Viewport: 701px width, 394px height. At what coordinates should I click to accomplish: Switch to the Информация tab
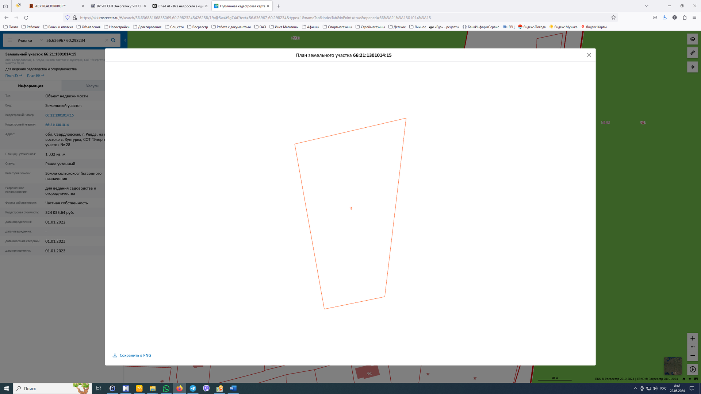click(x=31, y=86)
